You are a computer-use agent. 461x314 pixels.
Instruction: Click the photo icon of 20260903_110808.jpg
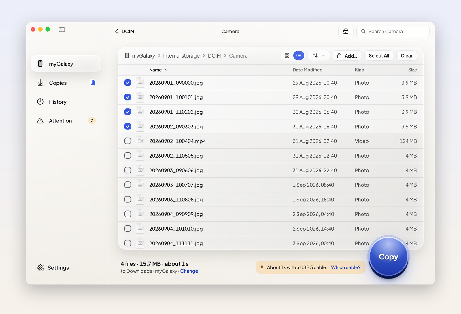coord(140,199)
